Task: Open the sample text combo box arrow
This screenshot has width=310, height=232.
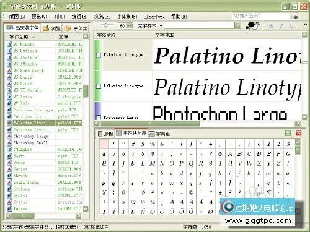Action: (237, 25)
